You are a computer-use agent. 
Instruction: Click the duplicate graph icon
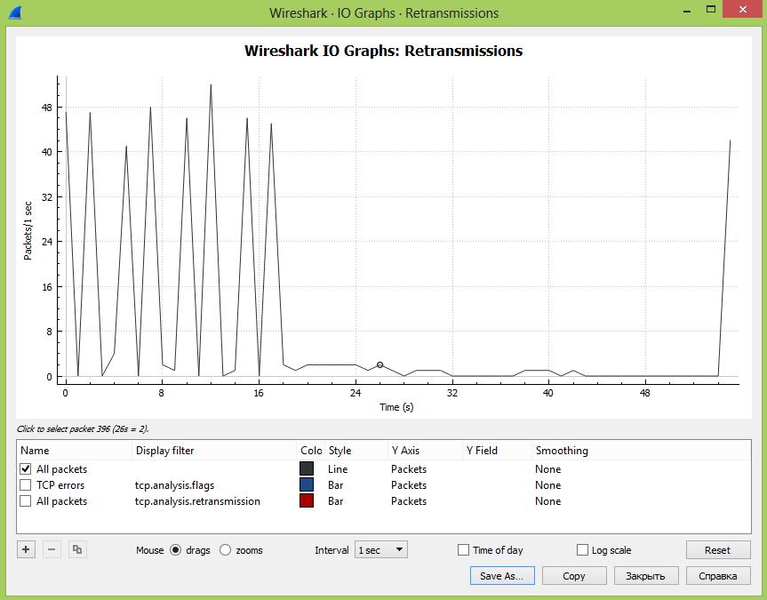tap(77, 549)
